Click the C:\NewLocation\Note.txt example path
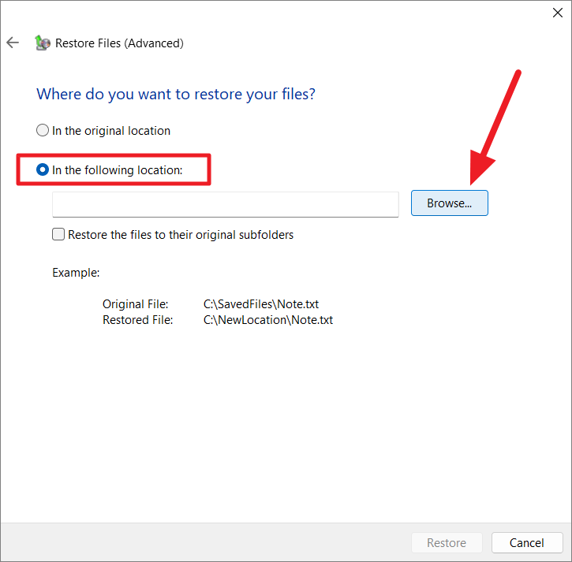Viewport: 572px width, 562px height. pyautogui.click(x=268, y=320)
